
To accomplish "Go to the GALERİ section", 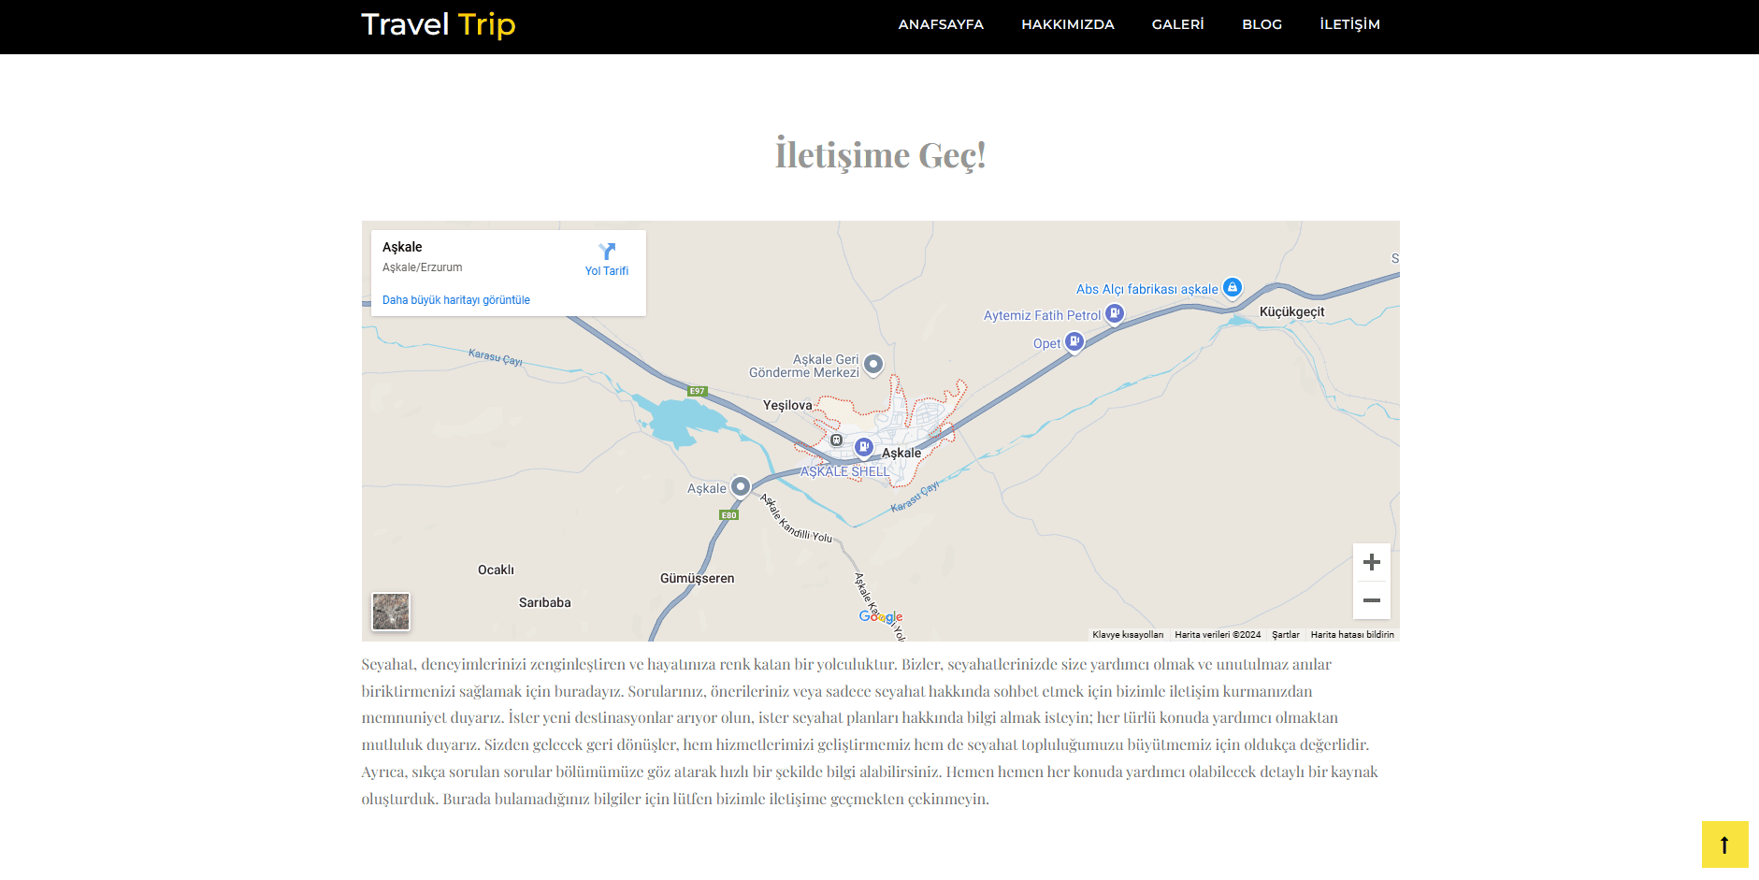I will 1177,24.
